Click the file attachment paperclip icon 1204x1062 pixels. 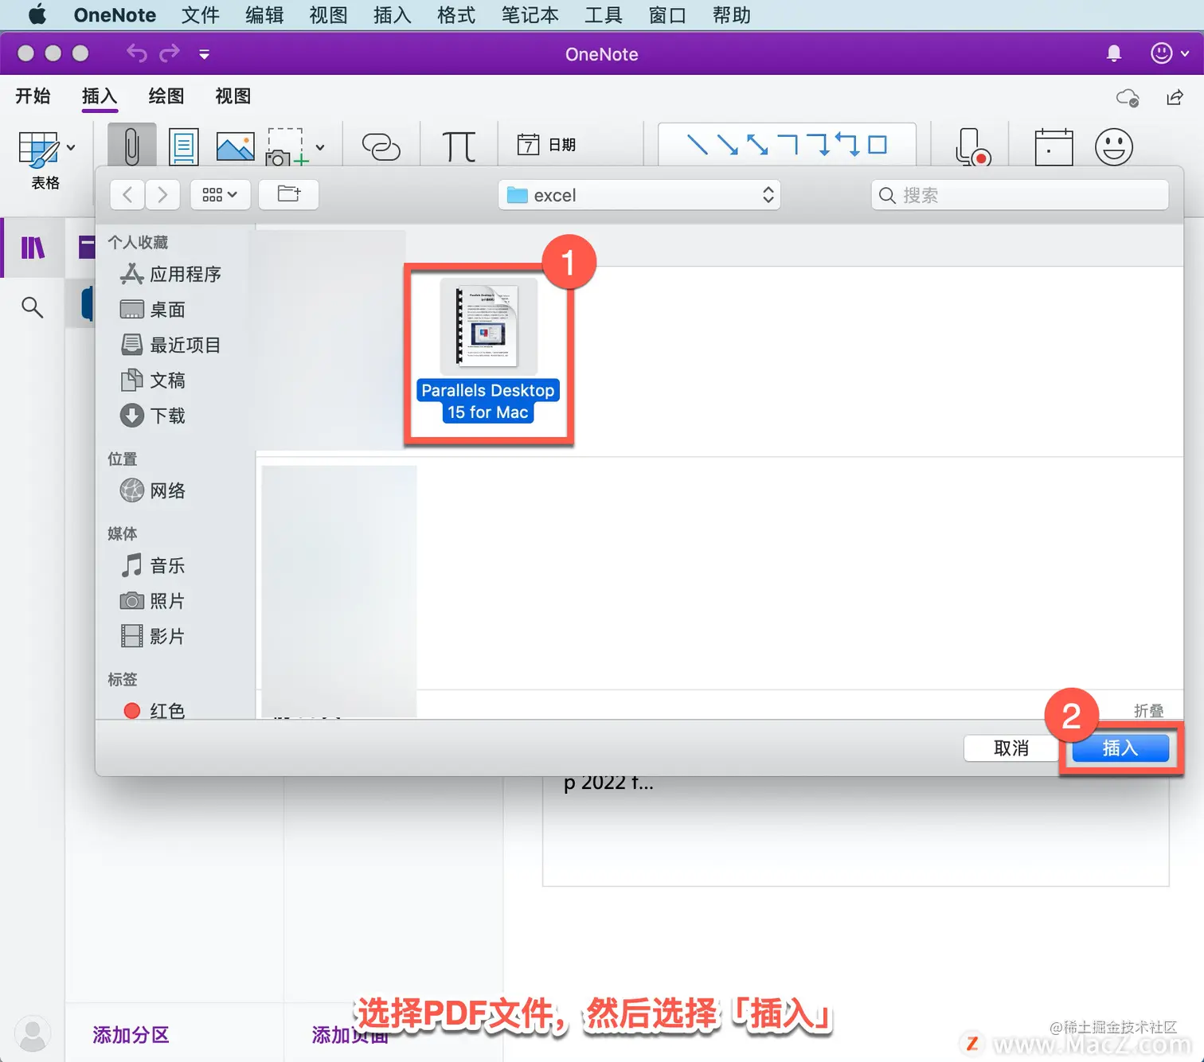click(131, 146)
